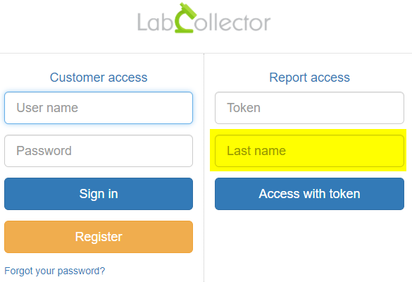
Task: Open the Forgot your password link
Action: [x=55, y=271]
